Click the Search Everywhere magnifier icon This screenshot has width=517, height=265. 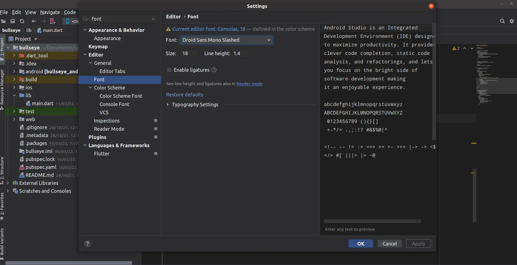coord(502,21)
